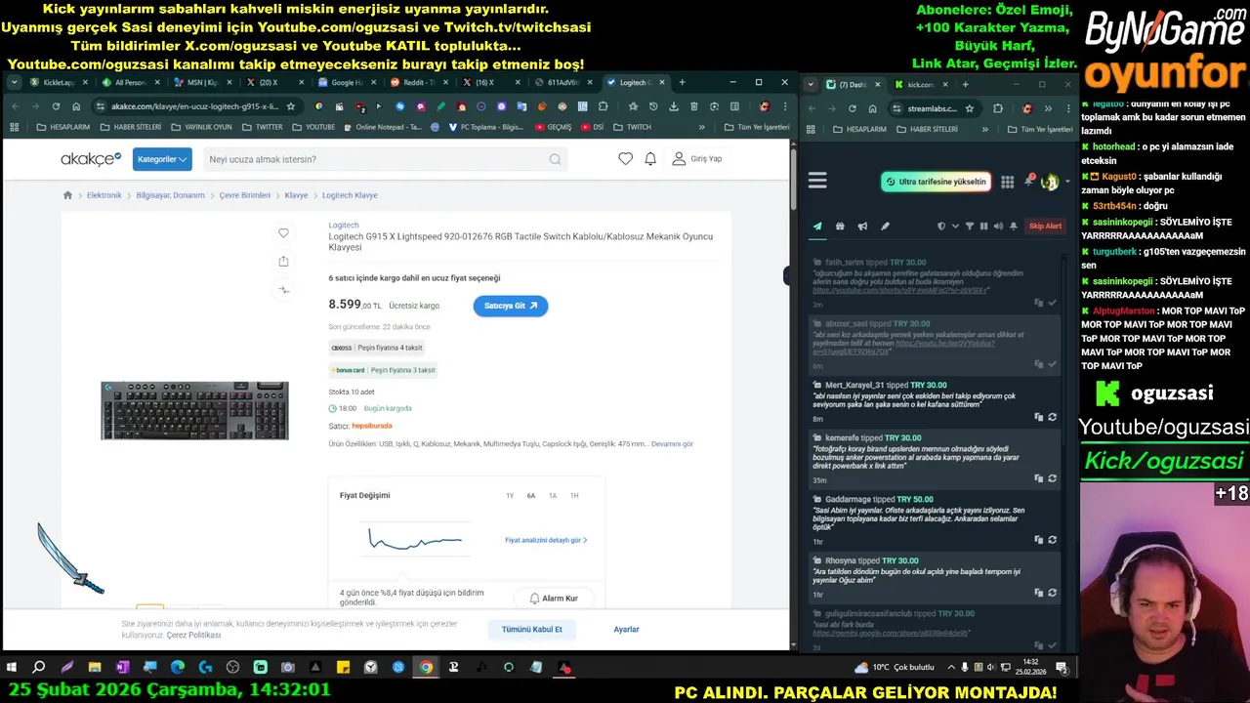Screen dimensions: 1250x703
Task: Replay the Gaddarmage tip alert
Action: [x=1052, y=540]
